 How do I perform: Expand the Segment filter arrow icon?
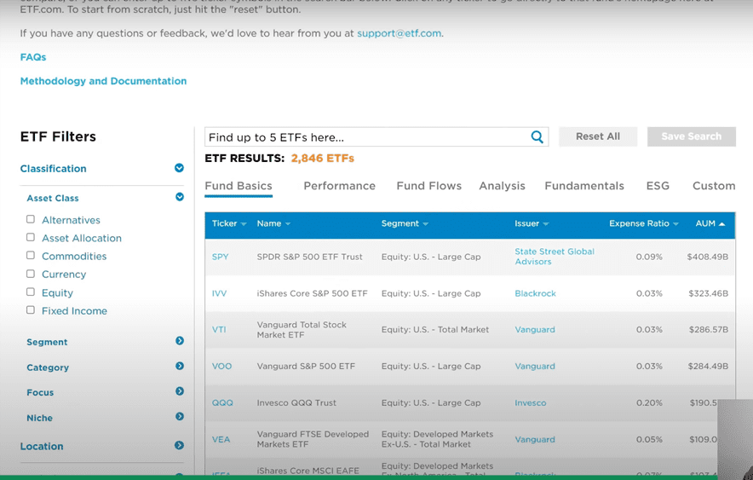point(180,341)
